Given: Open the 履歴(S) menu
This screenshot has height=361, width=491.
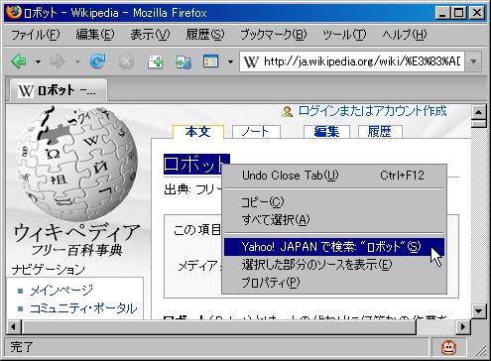Looking at the screenshot, I should click(205, 35).
